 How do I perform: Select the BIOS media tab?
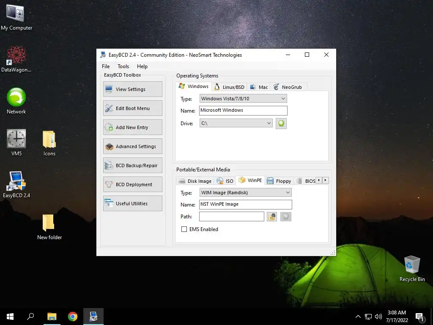coord(306,181)
